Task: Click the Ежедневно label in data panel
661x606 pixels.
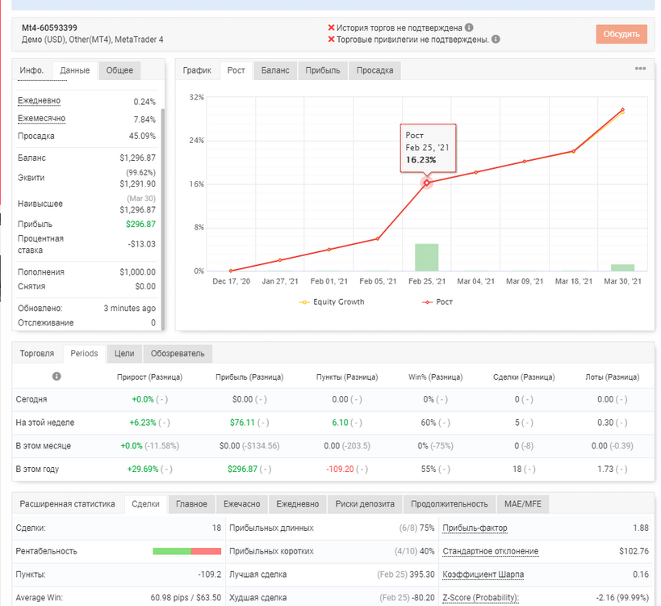Action: (x=39, y=101)
